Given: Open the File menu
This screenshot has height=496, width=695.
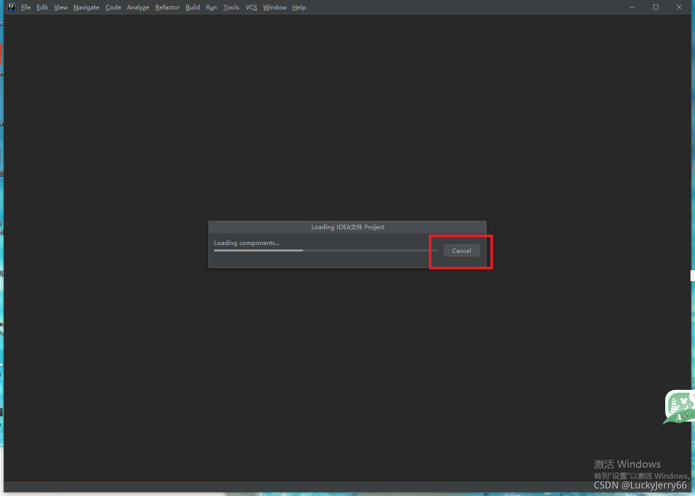Looking at the screenshot, I should coord(26,7).
